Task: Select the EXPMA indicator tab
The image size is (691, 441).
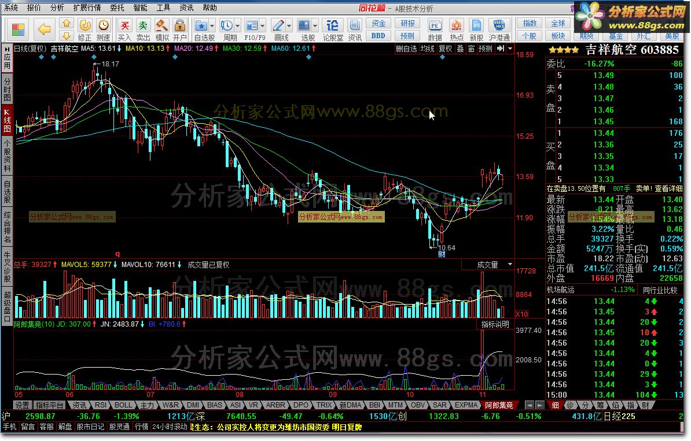Action: [466, 405]
